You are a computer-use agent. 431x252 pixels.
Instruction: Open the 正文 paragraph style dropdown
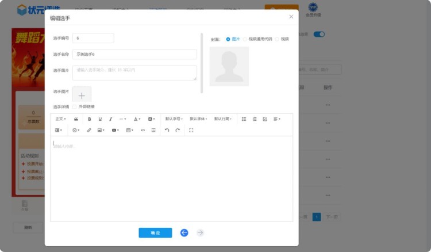coord(60,119)
